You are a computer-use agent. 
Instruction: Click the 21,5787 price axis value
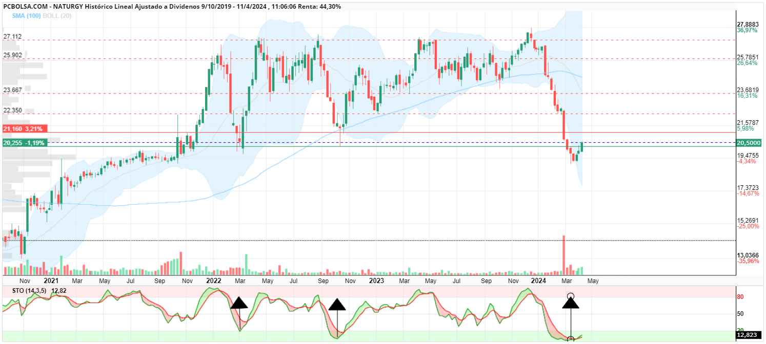pos(748,122)
